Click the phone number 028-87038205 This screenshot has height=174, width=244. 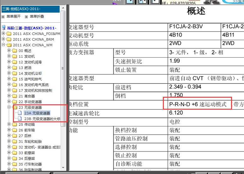point(183,3)
